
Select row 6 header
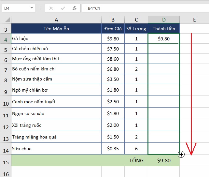(x=6, y=59)
